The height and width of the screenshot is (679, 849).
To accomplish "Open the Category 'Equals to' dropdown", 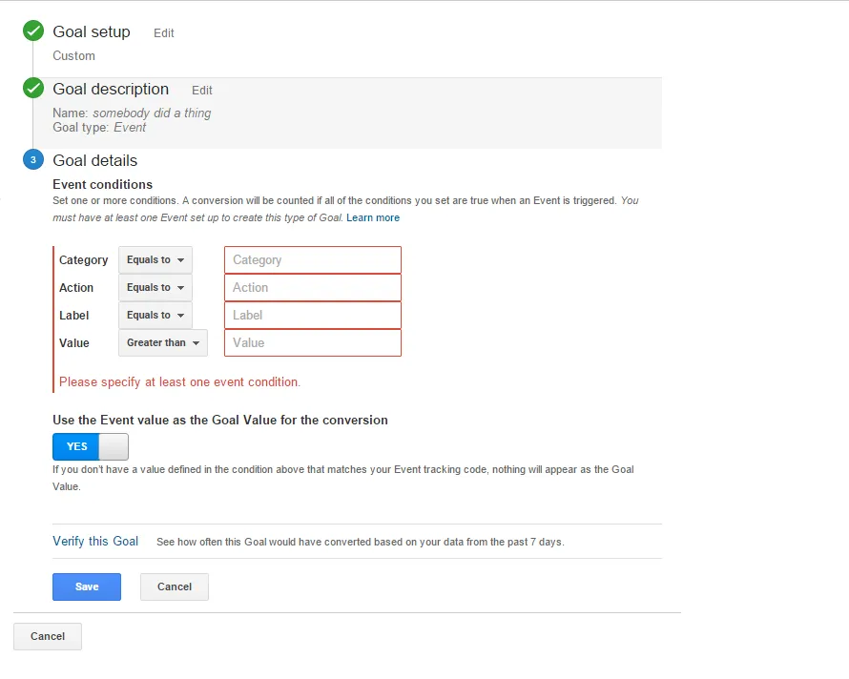I will 155,259.
